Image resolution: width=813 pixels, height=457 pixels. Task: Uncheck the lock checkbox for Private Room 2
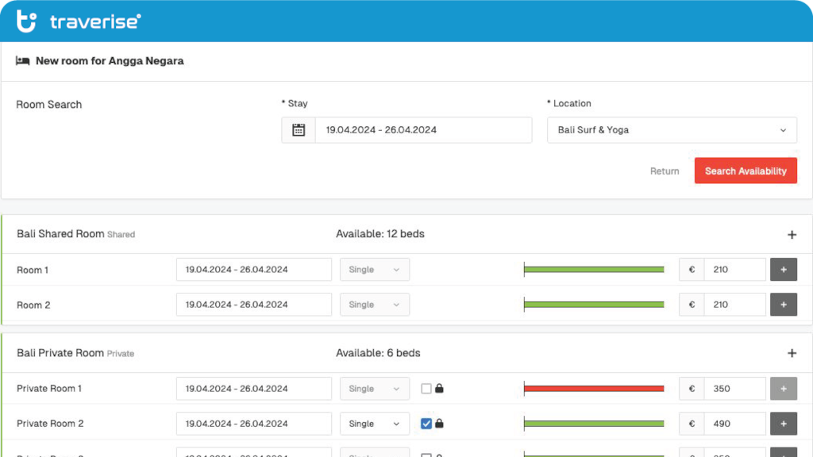point(426,424)
